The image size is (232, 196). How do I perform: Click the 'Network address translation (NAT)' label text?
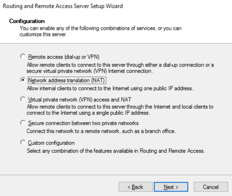pos(68,81)
